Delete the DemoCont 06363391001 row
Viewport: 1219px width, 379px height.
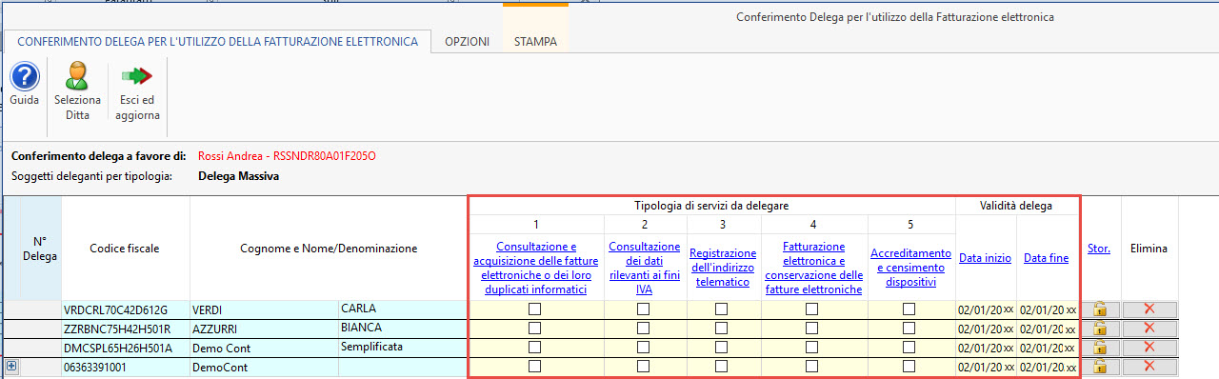pos(1149,367)
